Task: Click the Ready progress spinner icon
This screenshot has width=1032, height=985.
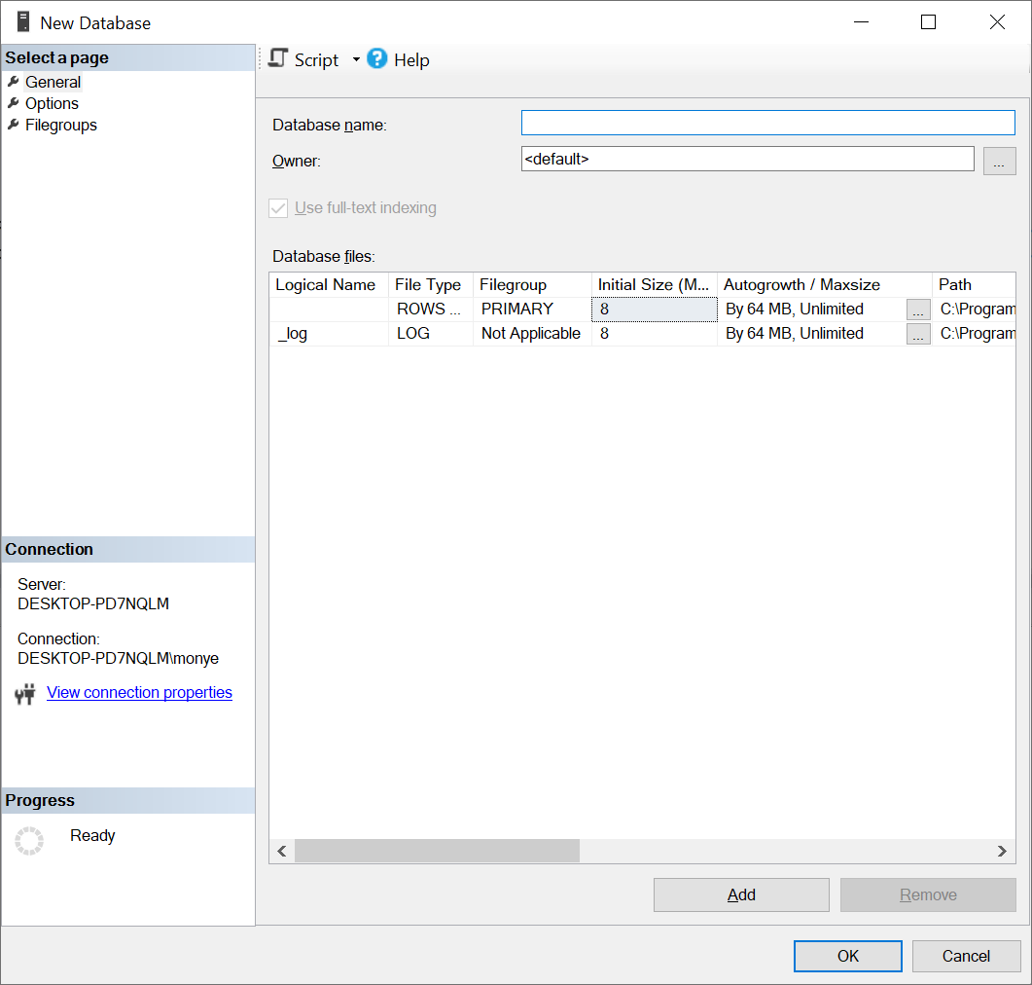Action: (29, 841)
